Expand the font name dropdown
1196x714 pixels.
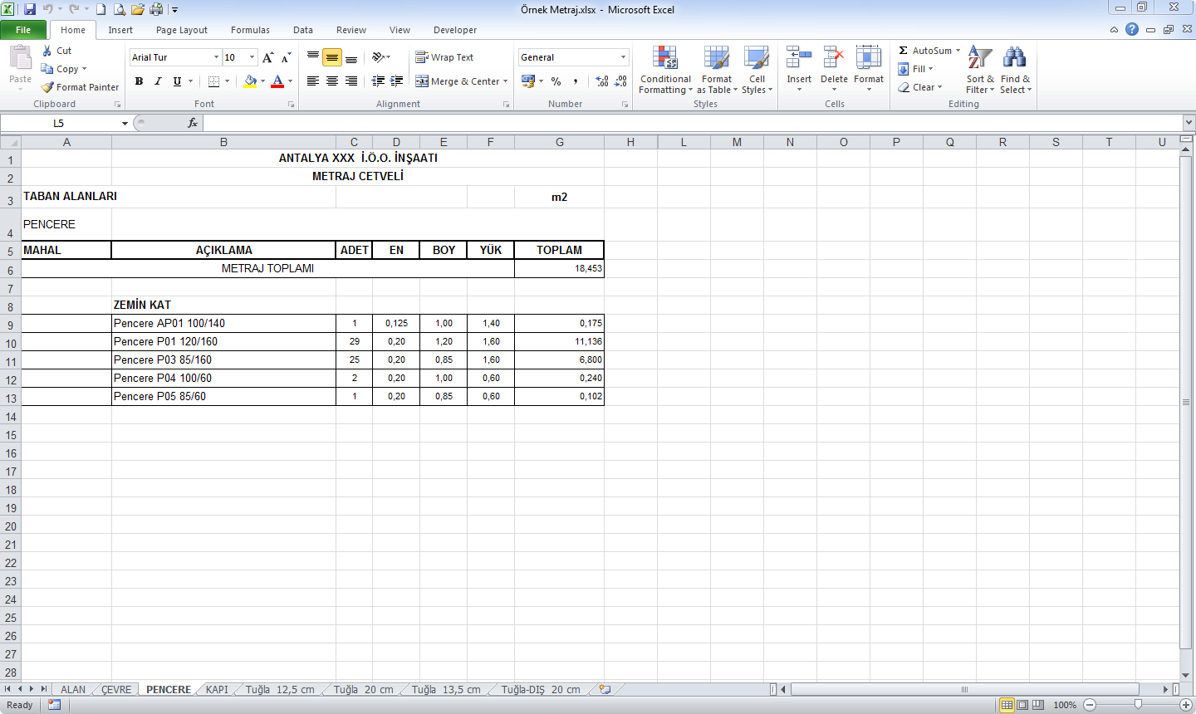click(x=216, y=57)
